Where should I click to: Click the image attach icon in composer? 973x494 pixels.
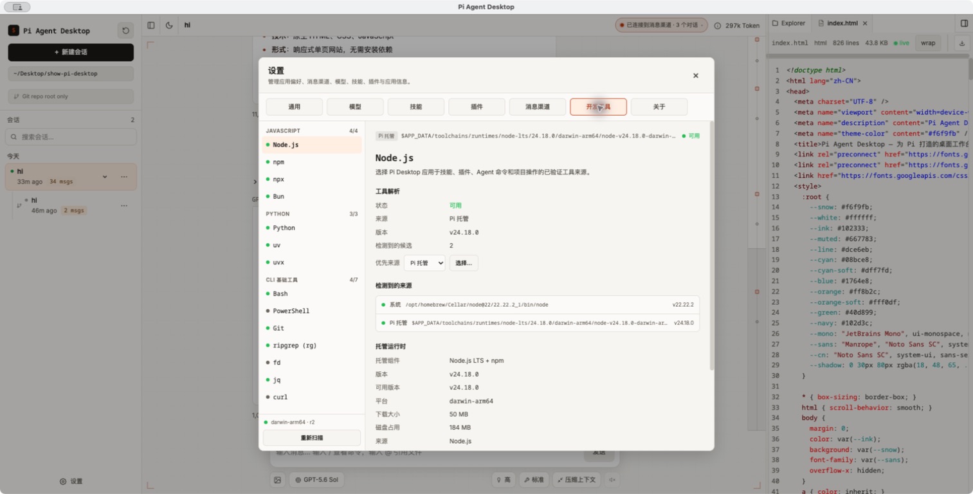[x=277, y=480]
